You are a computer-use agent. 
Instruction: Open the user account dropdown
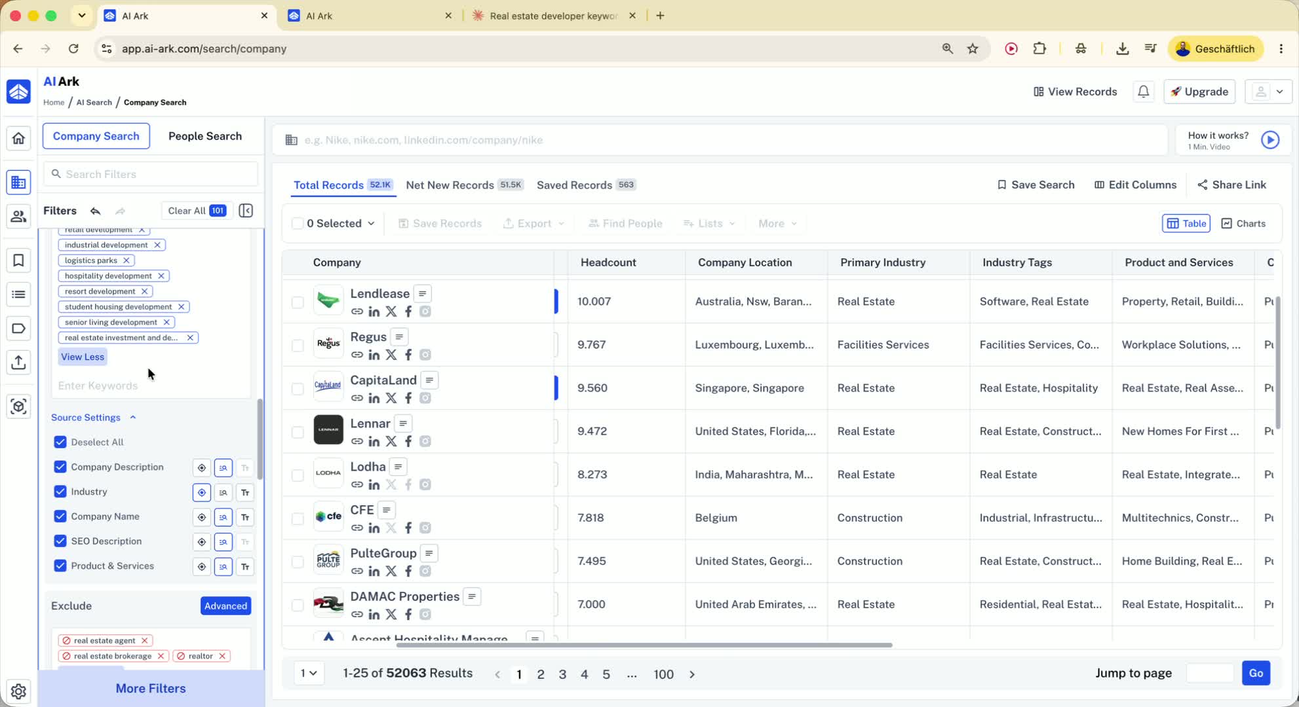pyautogui.click(x=1268, y=92)
